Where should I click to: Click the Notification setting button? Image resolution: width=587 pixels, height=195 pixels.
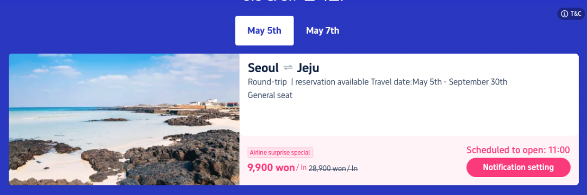518,167
